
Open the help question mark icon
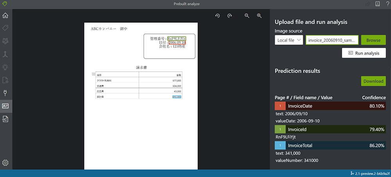(387, 4)
